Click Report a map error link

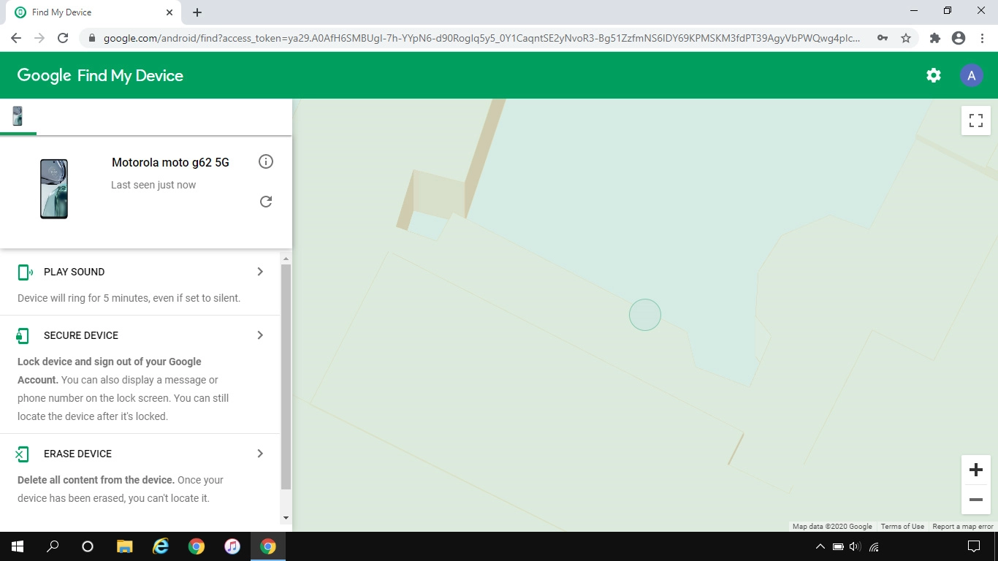pos(962,527)
